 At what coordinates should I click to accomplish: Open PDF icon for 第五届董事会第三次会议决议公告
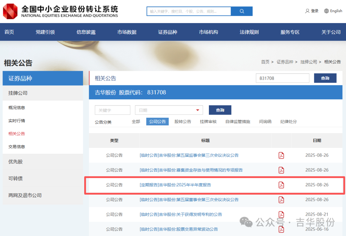click(281, 200)
